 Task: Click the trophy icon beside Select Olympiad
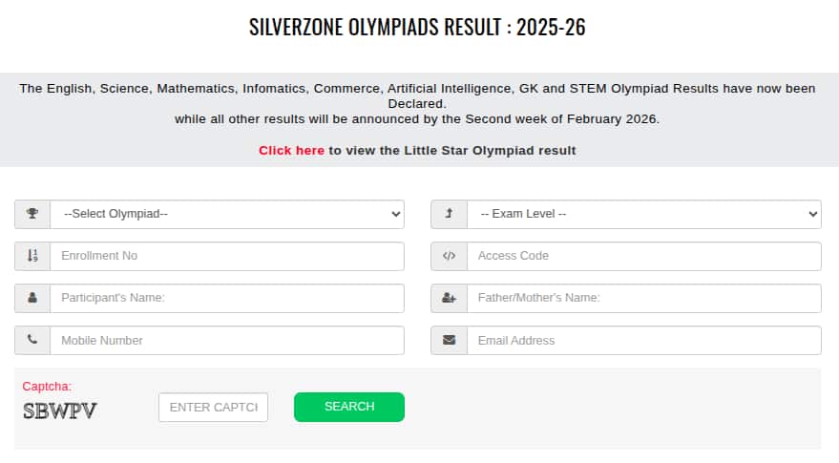pyautogui.click(x=32, y=214)
